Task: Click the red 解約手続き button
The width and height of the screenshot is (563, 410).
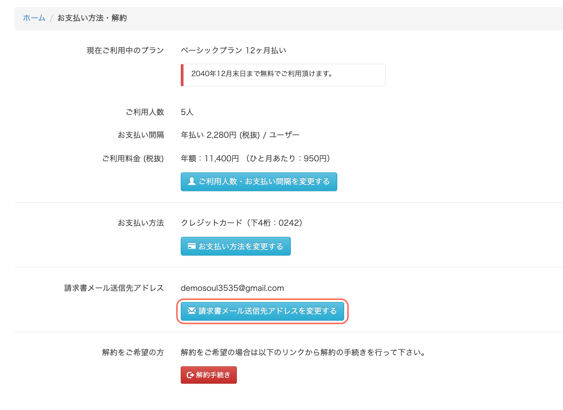Action: tap(208, 375)
